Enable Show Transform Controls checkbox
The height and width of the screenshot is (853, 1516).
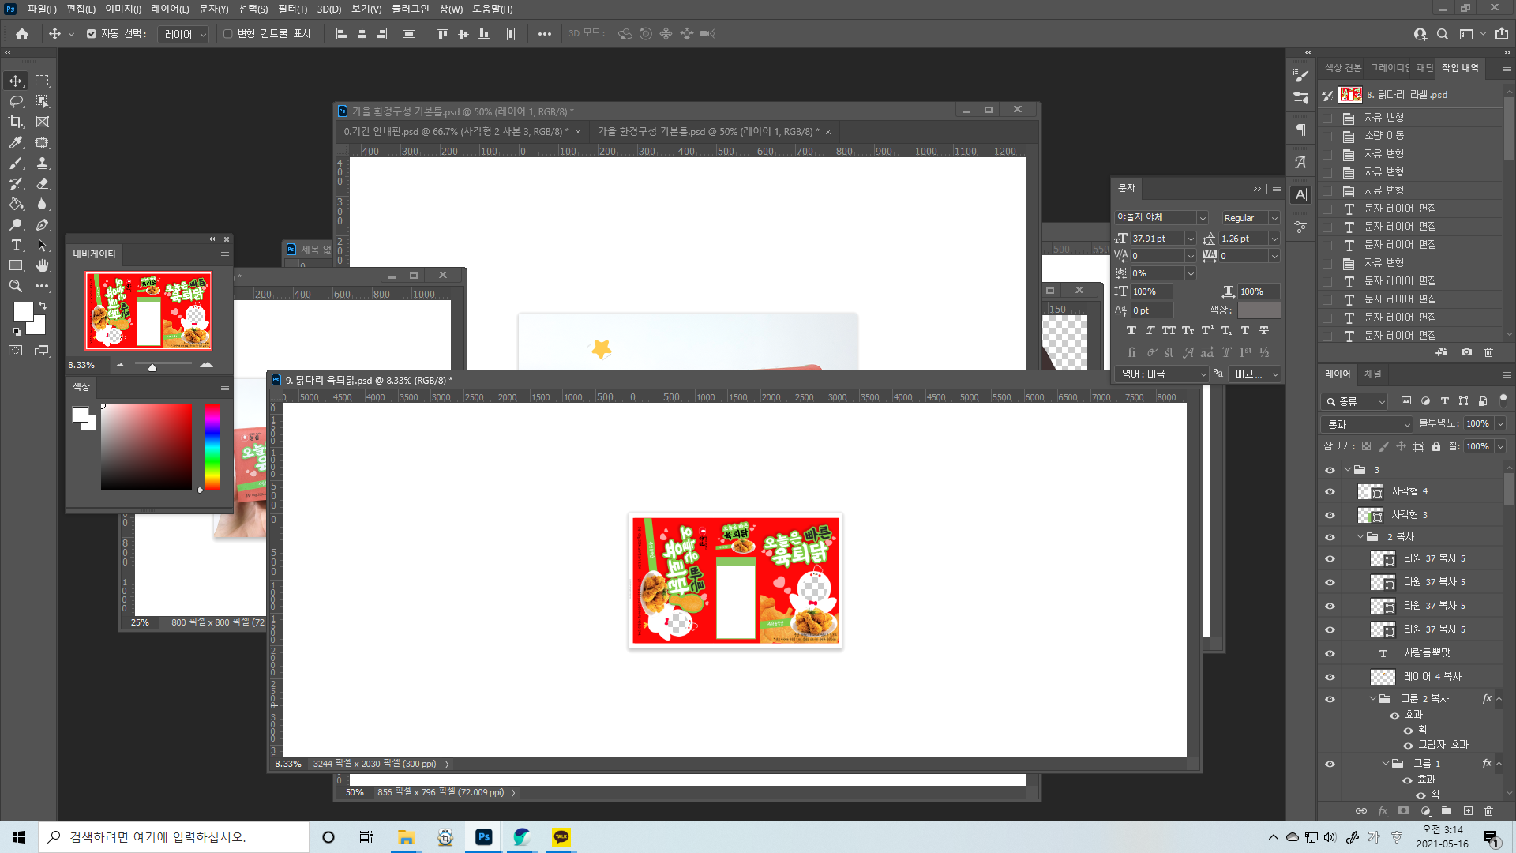tap(228, 34)
